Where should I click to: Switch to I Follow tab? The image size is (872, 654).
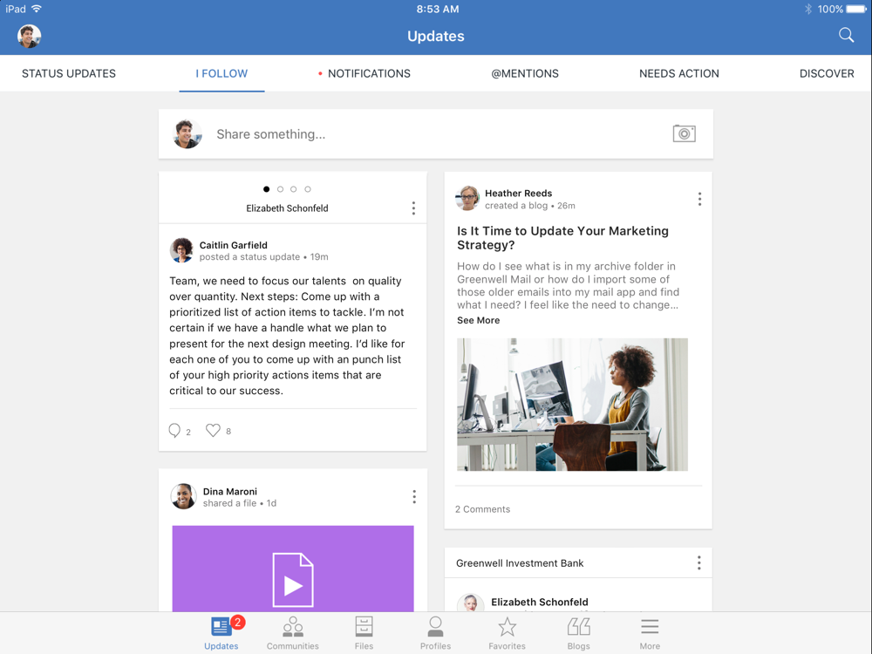pyautogui.click(x=221, y=73)
